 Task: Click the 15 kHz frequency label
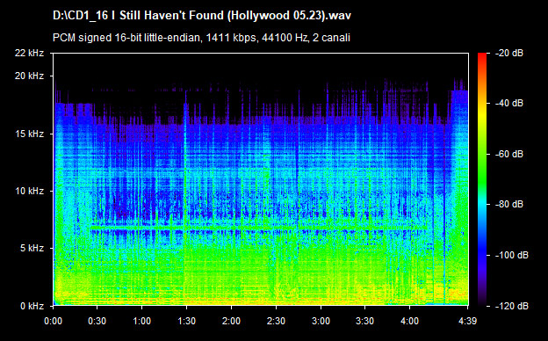[29, 134]
